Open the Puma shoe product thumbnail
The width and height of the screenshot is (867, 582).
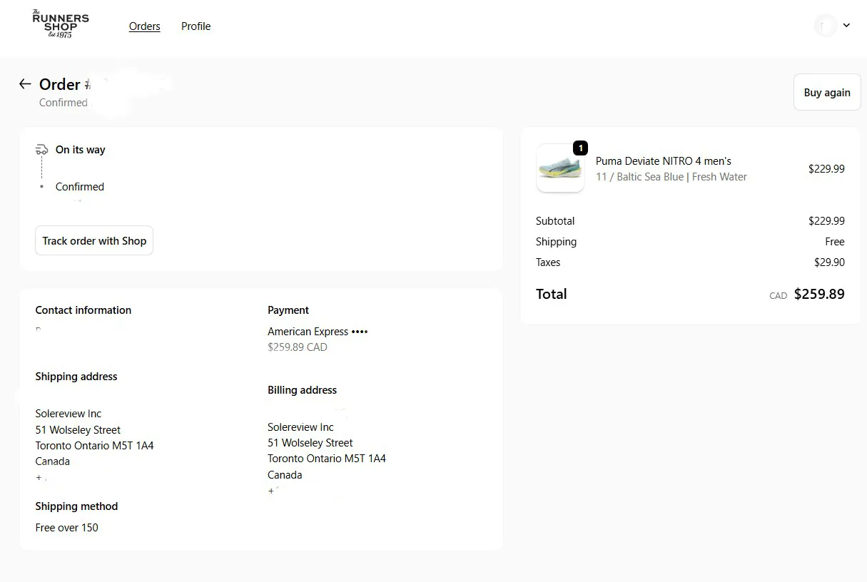click(x=560, y=168)
